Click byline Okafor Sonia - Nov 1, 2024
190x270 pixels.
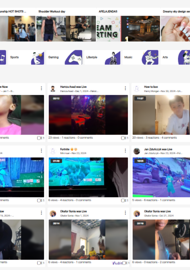[74, 216]
